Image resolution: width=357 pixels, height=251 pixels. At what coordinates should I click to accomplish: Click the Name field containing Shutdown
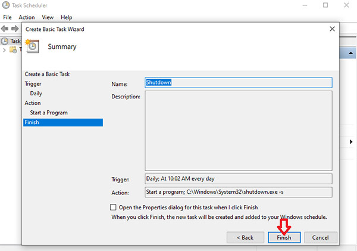(239, 83)
